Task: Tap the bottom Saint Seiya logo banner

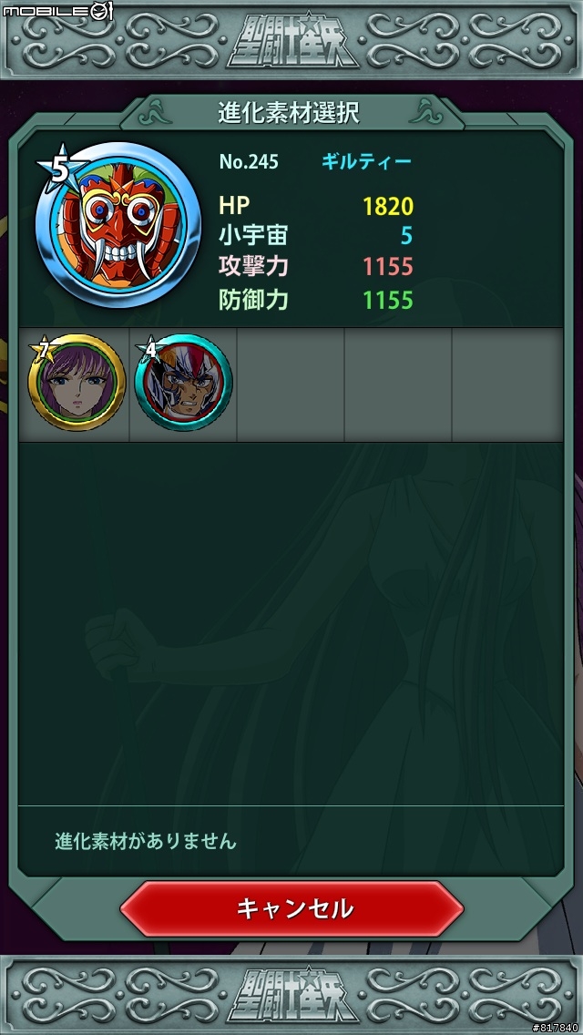Action: (293, 995)
